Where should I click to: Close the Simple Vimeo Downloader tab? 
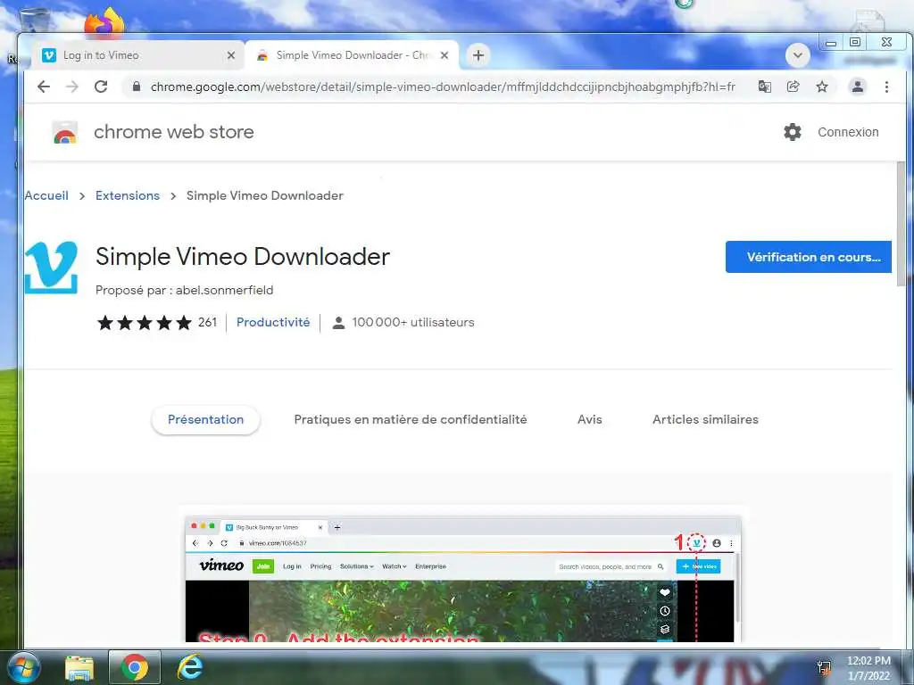tap(445, 55)
